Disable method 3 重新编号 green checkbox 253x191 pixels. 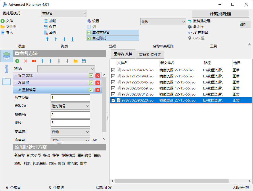(91, 90)
